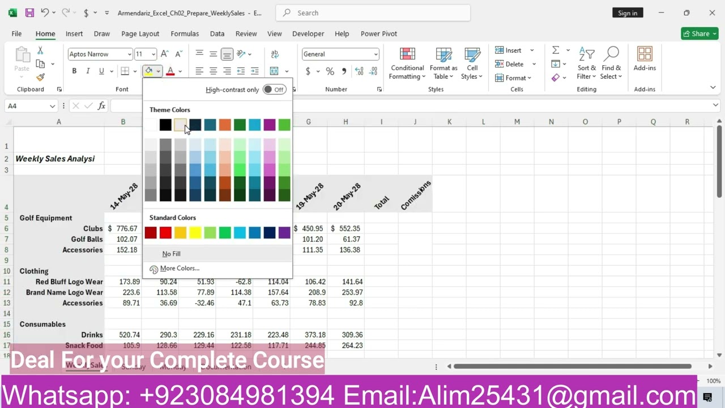Click Increase Decimal icon
Viewport: 725px width, 408px height.
pyautogui.click(x=359, y=71)
